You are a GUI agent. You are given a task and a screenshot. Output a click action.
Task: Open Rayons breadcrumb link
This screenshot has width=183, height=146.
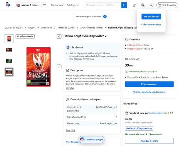[32, 28]
